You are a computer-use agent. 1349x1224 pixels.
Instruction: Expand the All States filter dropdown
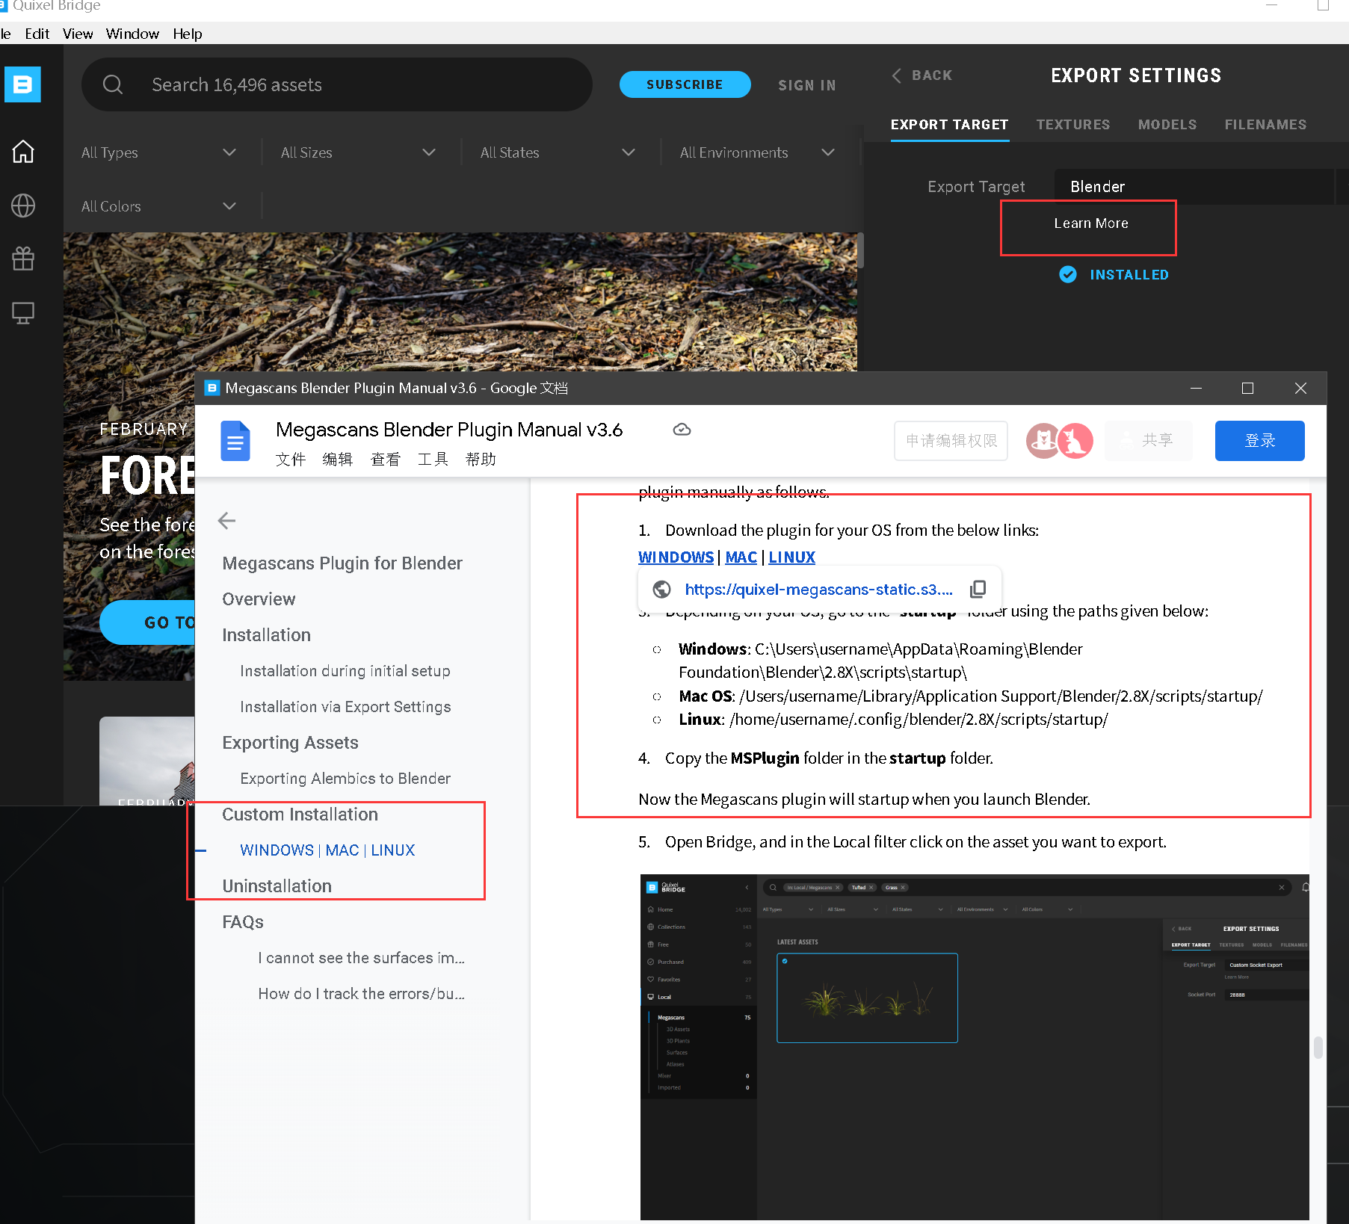pos(558,152)
